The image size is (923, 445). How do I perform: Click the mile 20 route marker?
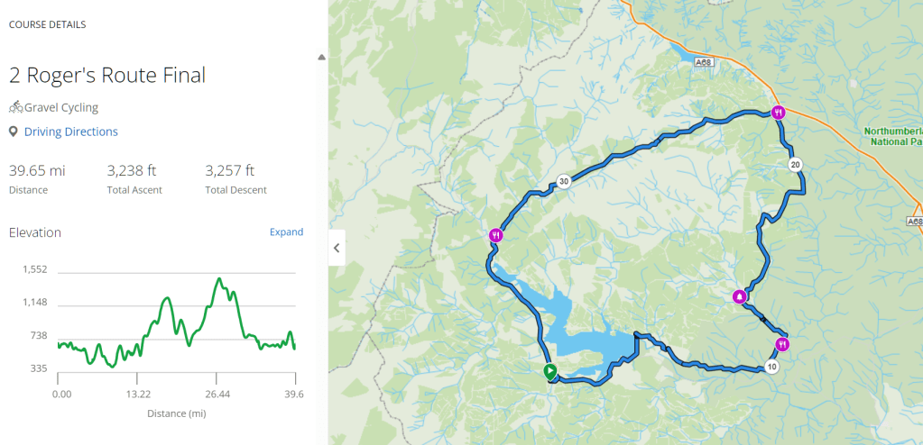(794, 165)
